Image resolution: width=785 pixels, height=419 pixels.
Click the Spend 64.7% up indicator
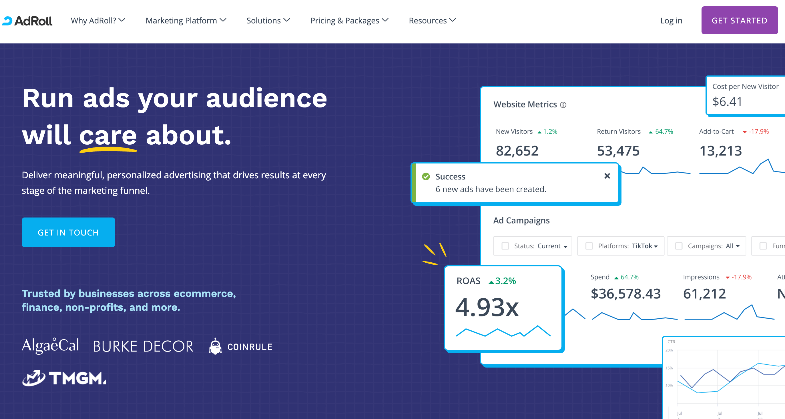click(x=626, y=277)
